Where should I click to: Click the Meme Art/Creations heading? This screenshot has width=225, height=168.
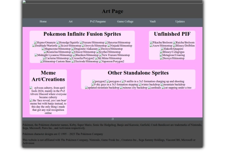click(x=48, y=76)
